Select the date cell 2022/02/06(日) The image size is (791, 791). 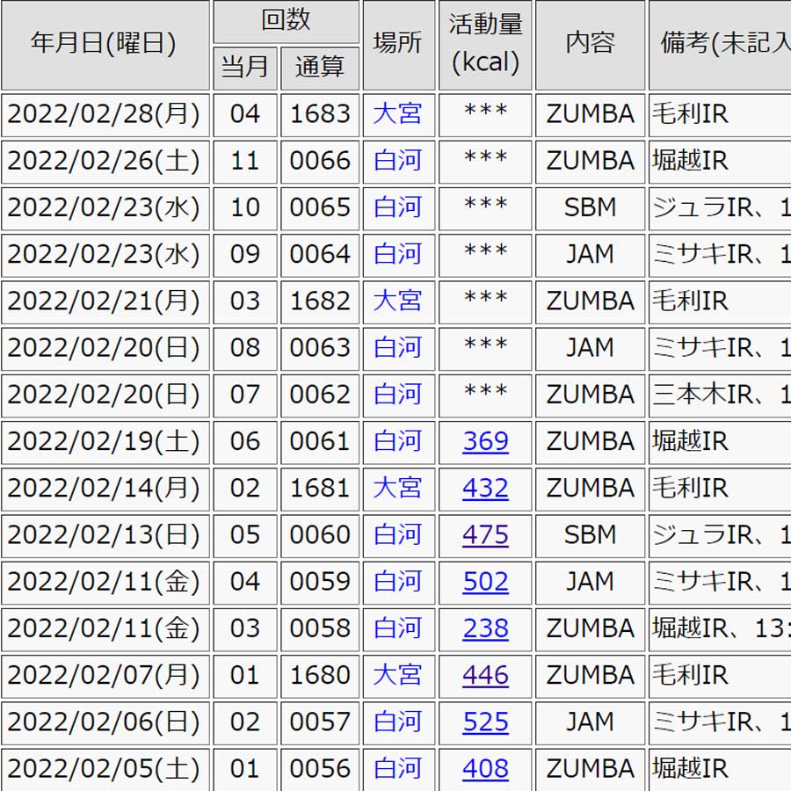pyautogui.click(x=105, y=723)
